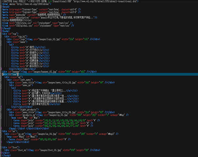Collapse the map name Map2 fold marker

tap(1, 137)
